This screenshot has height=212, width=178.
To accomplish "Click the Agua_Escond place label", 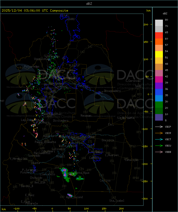I will [74, 197].
